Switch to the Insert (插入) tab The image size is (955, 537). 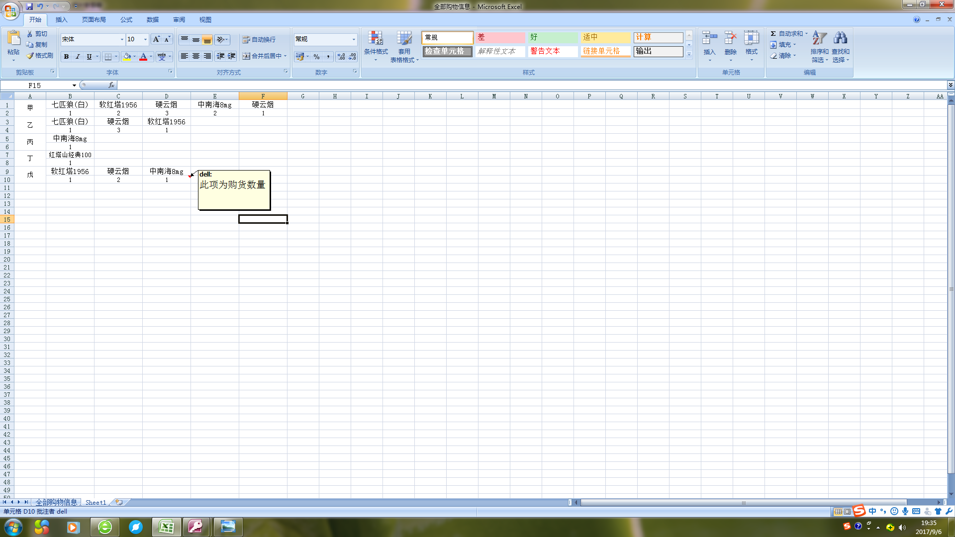pos(61,20)
